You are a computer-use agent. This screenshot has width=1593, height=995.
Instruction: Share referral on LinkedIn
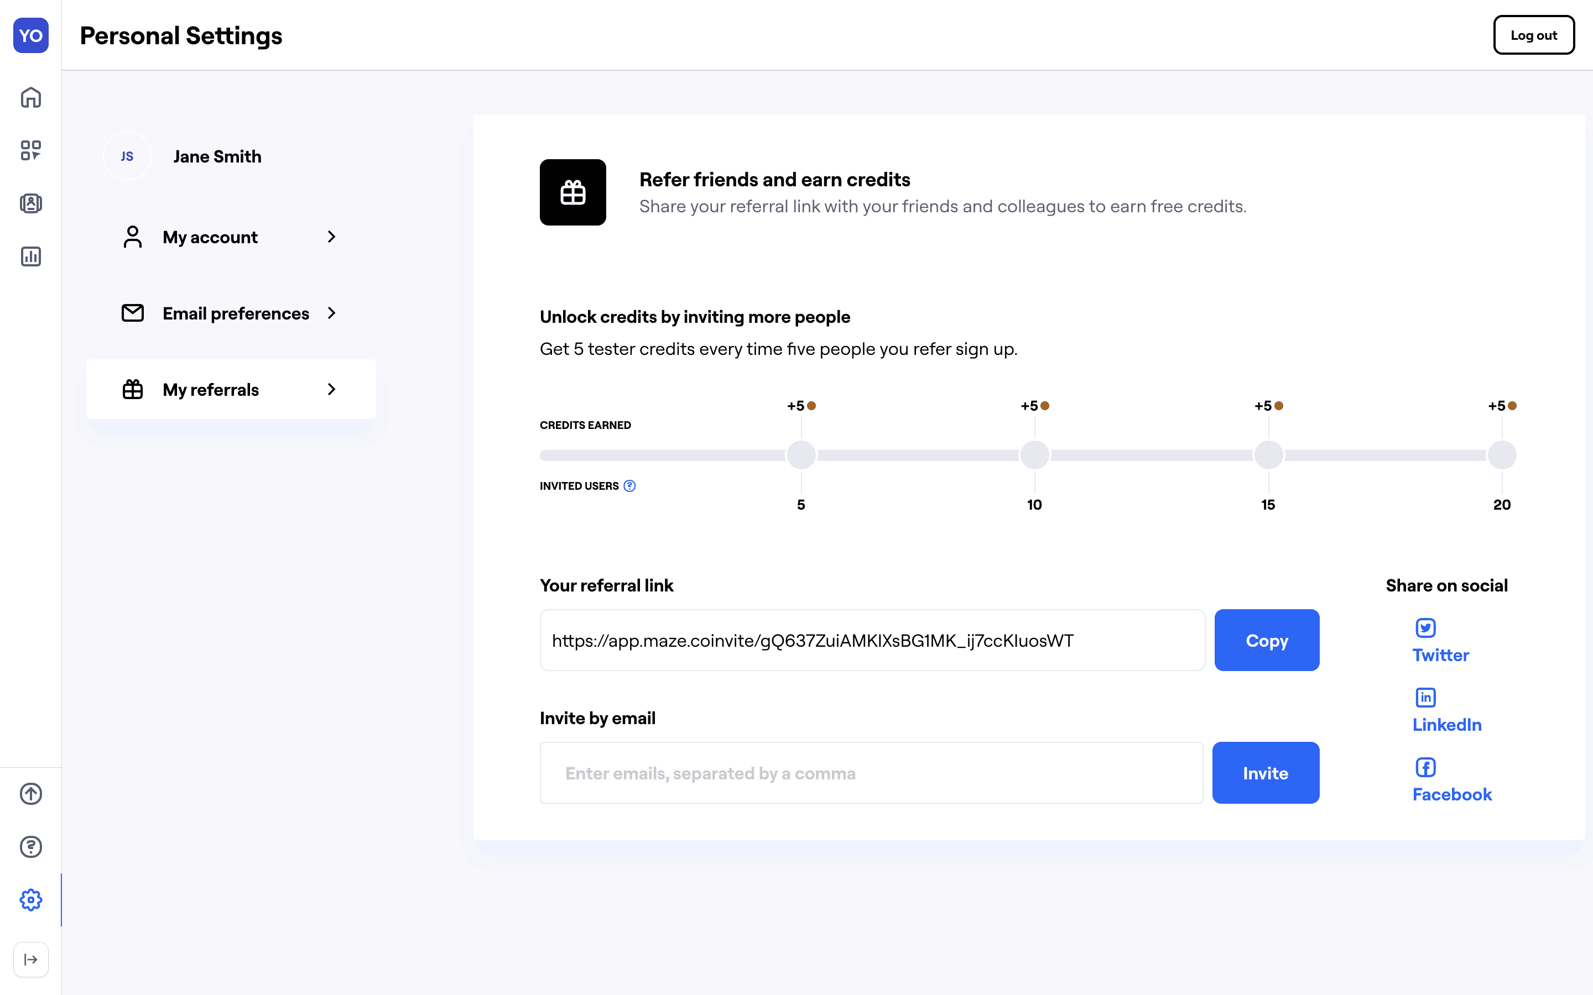(1446, 711)
